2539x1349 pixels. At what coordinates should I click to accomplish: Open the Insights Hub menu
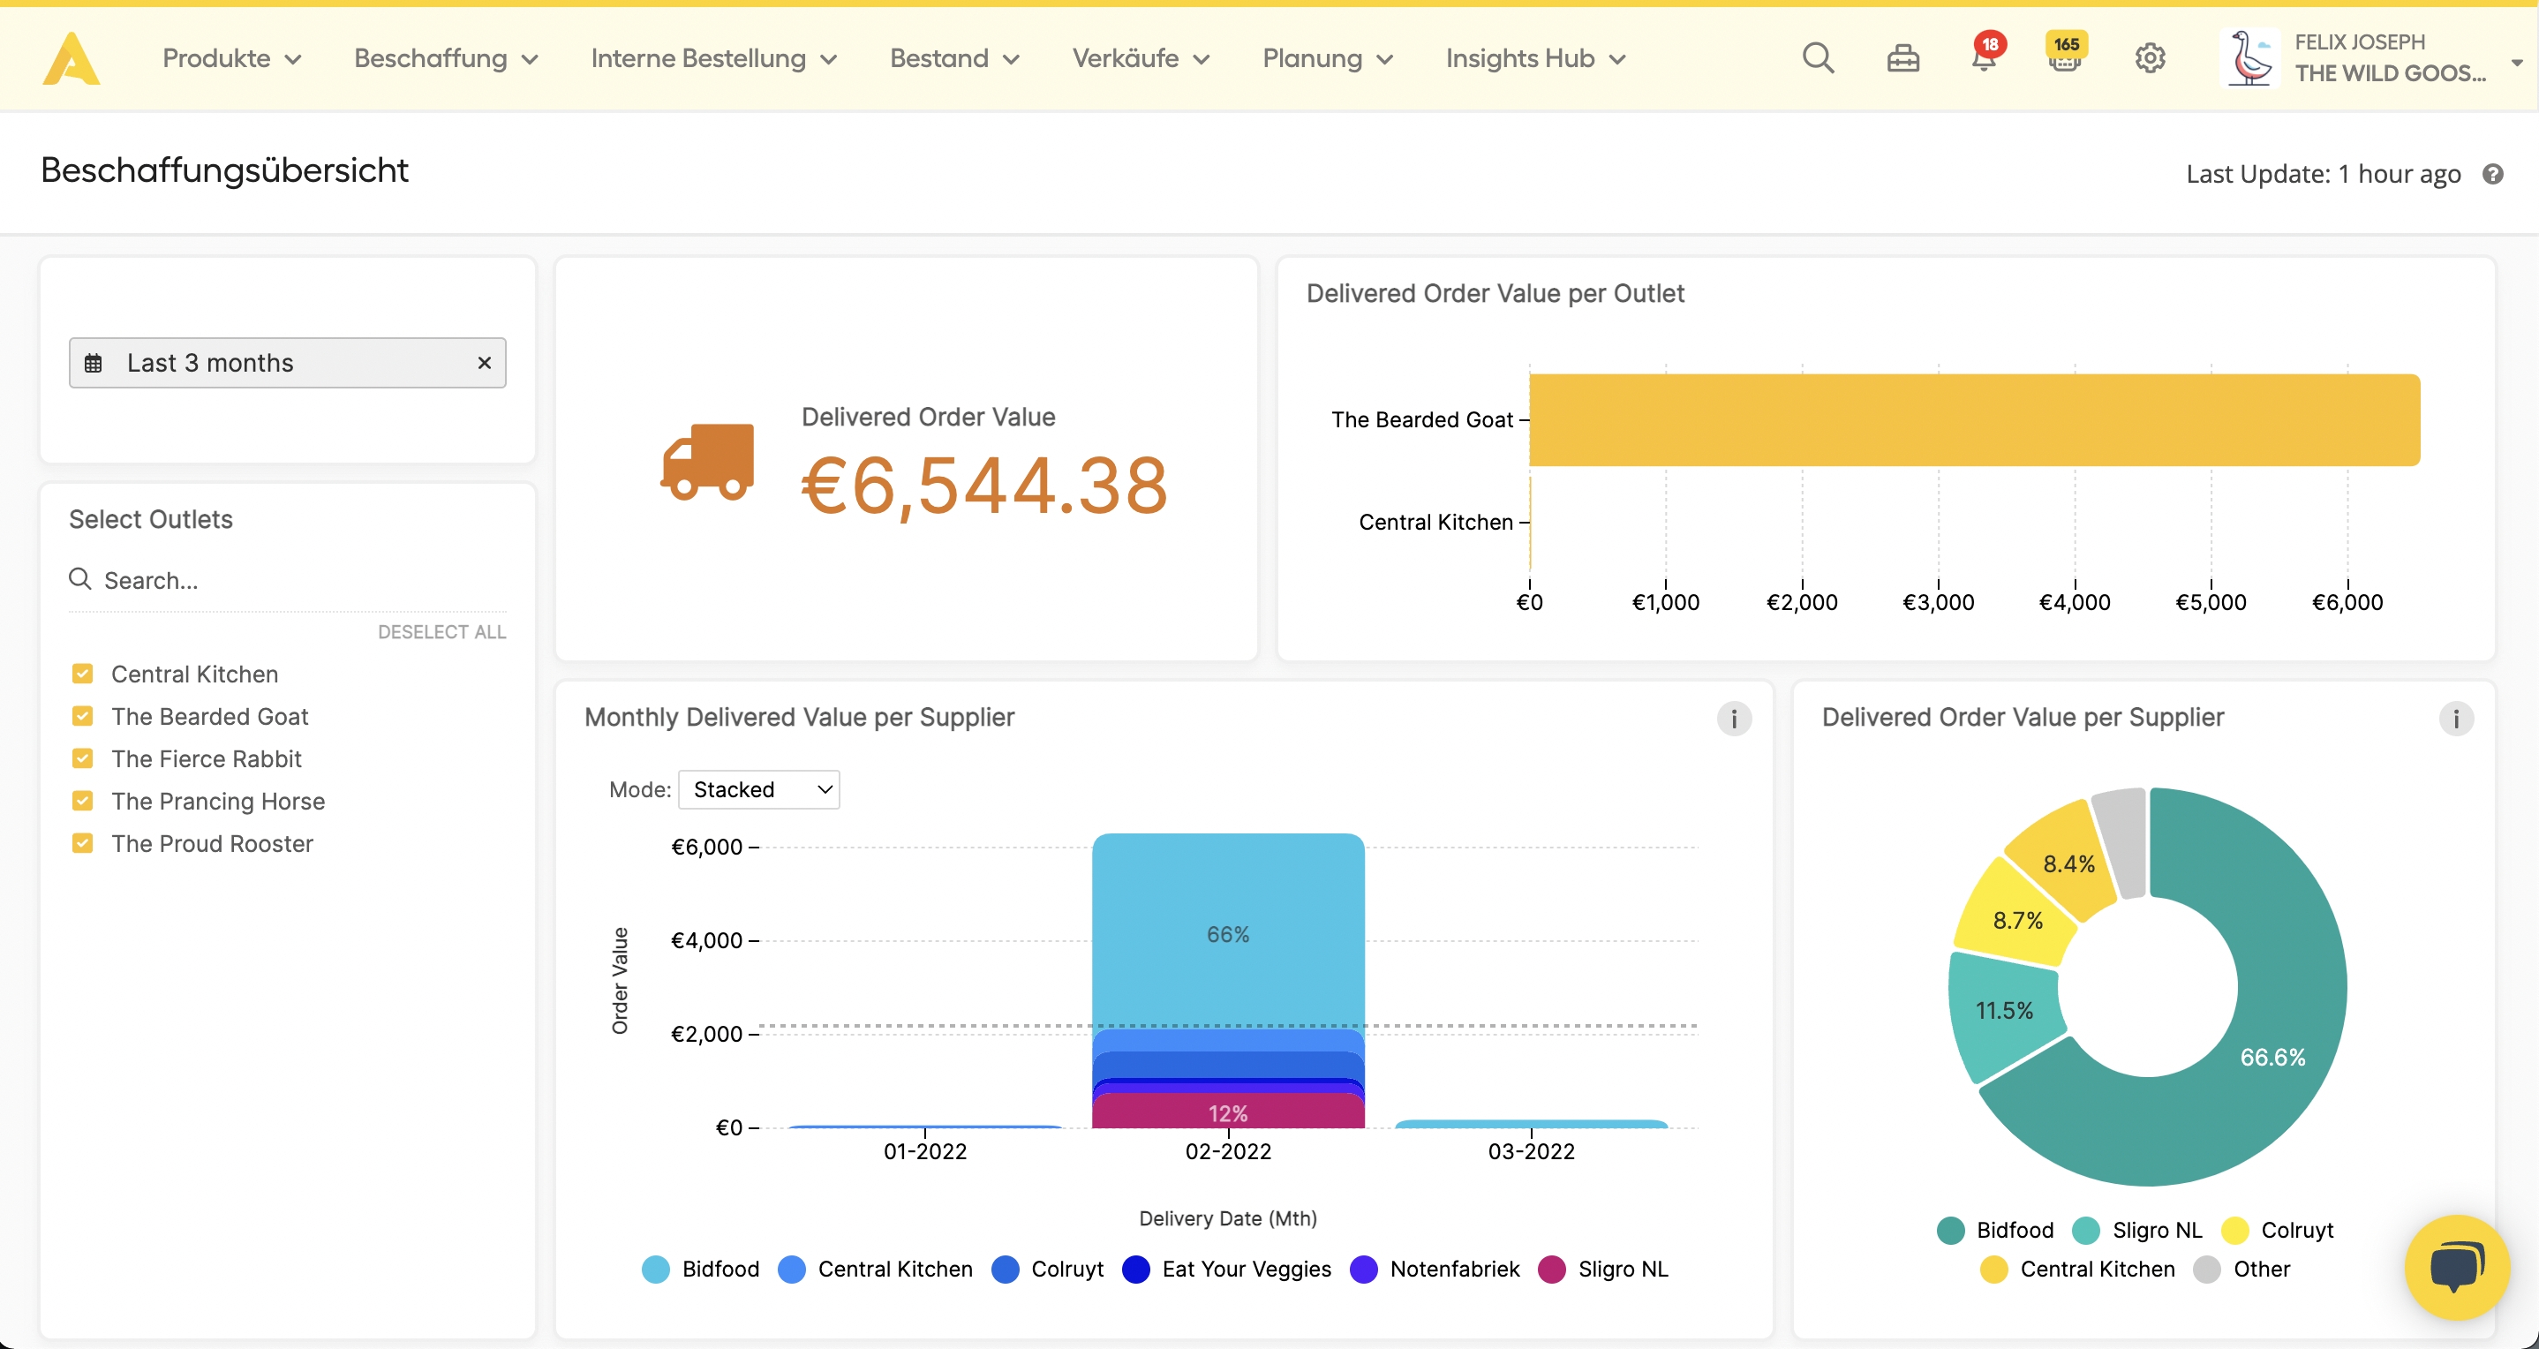click(x=1534, y=58)
